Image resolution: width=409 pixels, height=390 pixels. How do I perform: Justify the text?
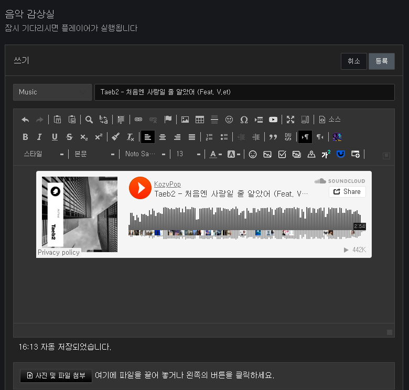(x=192, y=137)
